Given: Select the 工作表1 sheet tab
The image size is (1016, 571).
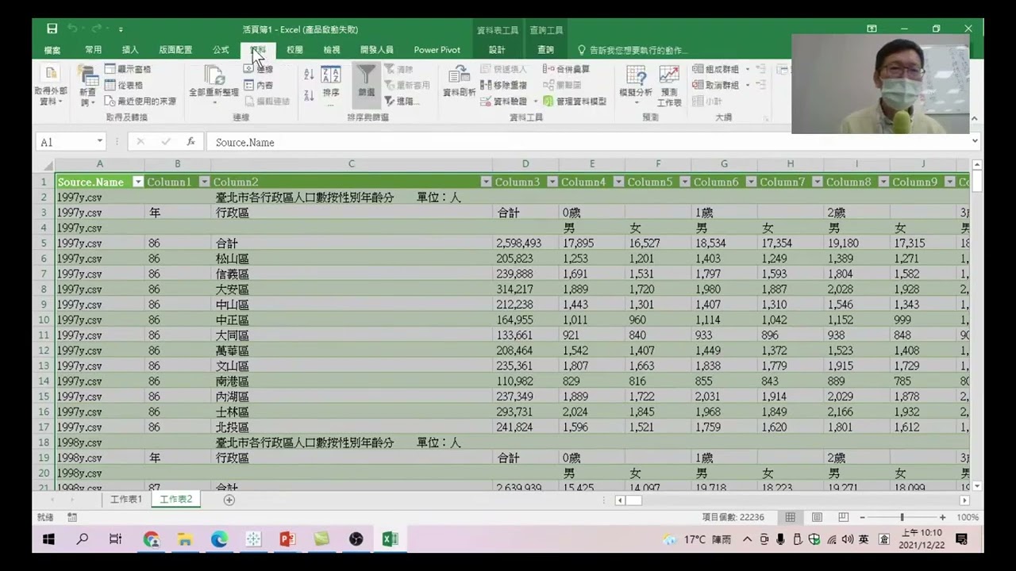Looking at the screenshot, I should tap(126, 500).
